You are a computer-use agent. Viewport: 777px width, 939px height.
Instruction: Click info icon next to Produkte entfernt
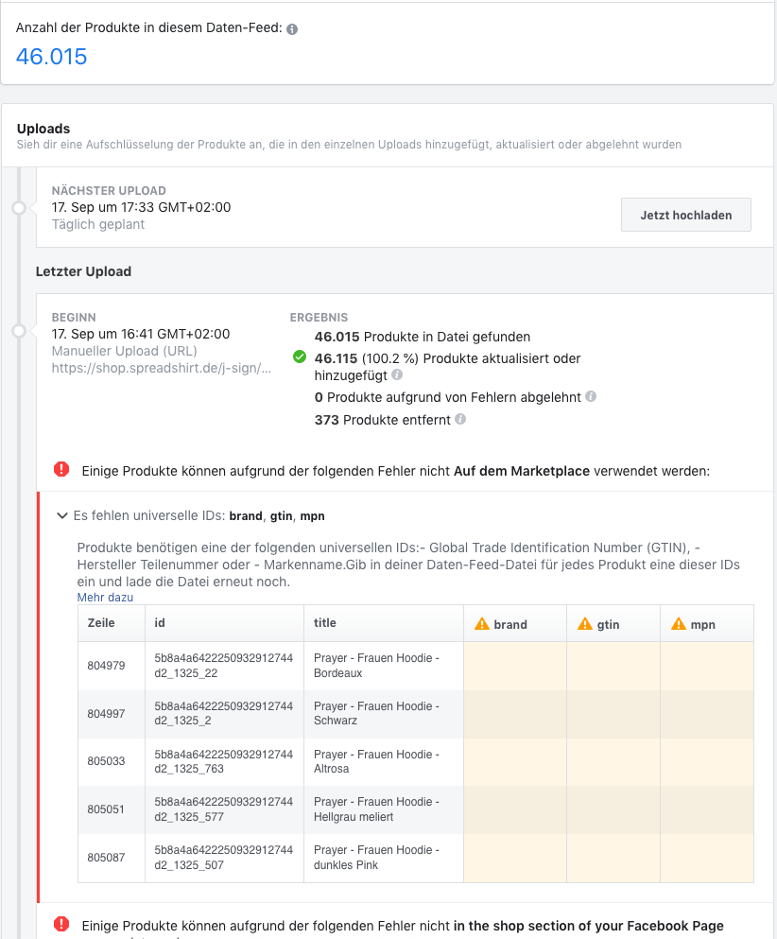tap(460, 419)
